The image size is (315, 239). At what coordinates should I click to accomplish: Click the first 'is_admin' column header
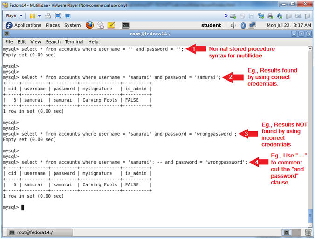136,89
